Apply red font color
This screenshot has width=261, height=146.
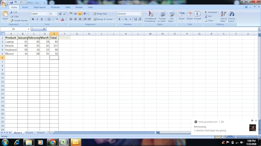(63, 19)
